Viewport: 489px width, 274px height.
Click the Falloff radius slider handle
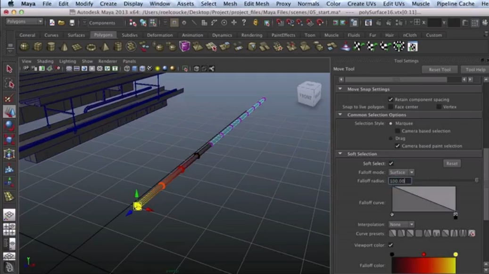[x=476, y=181]
